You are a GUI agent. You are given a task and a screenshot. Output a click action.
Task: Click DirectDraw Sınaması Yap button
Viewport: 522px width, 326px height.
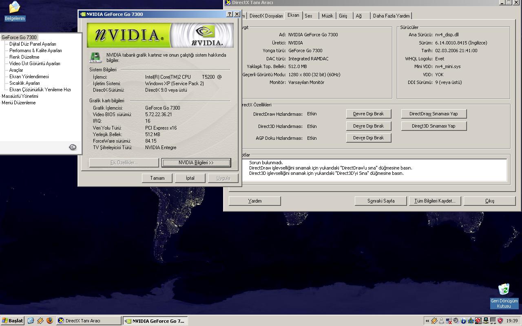434,114
